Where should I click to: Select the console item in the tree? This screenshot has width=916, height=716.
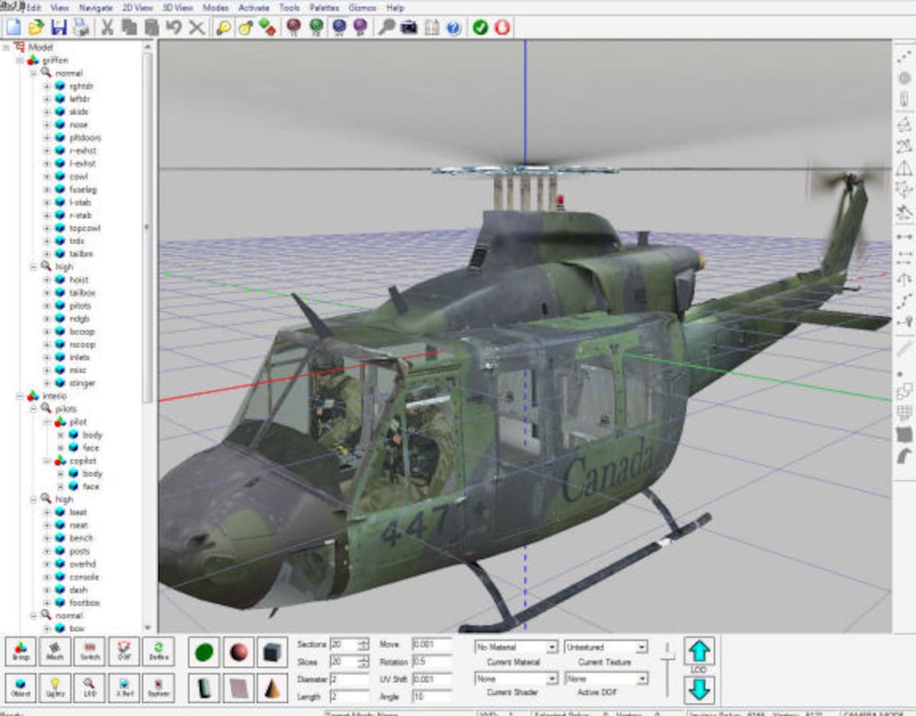point(84,577)
